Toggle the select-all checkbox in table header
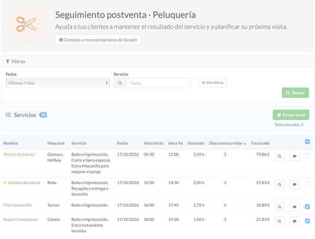 pyautogui.click(x=307, y=142)
